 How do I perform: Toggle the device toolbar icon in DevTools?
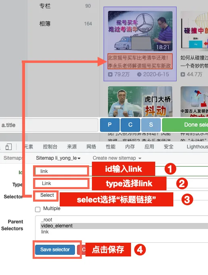tap(8, 147)
